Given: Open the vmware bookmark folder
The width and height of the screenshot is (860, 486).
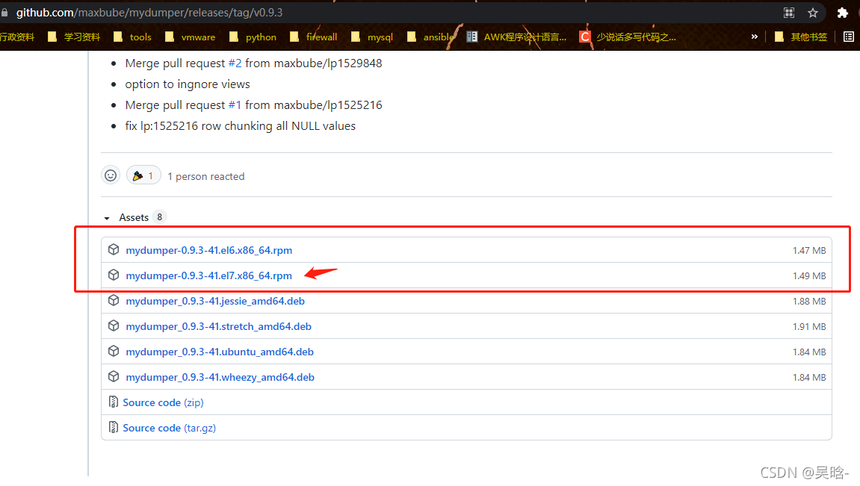Looking at the screenshot, I should (190, 37).
